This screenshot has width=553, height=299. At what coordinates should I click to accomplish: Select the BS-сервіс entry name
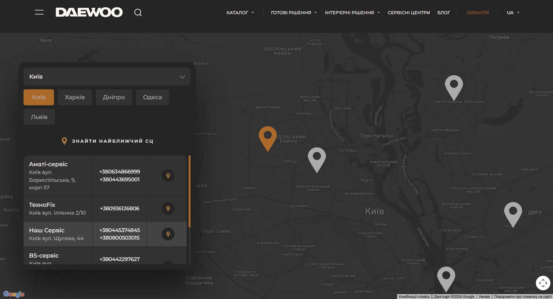(x=44, y=255)
